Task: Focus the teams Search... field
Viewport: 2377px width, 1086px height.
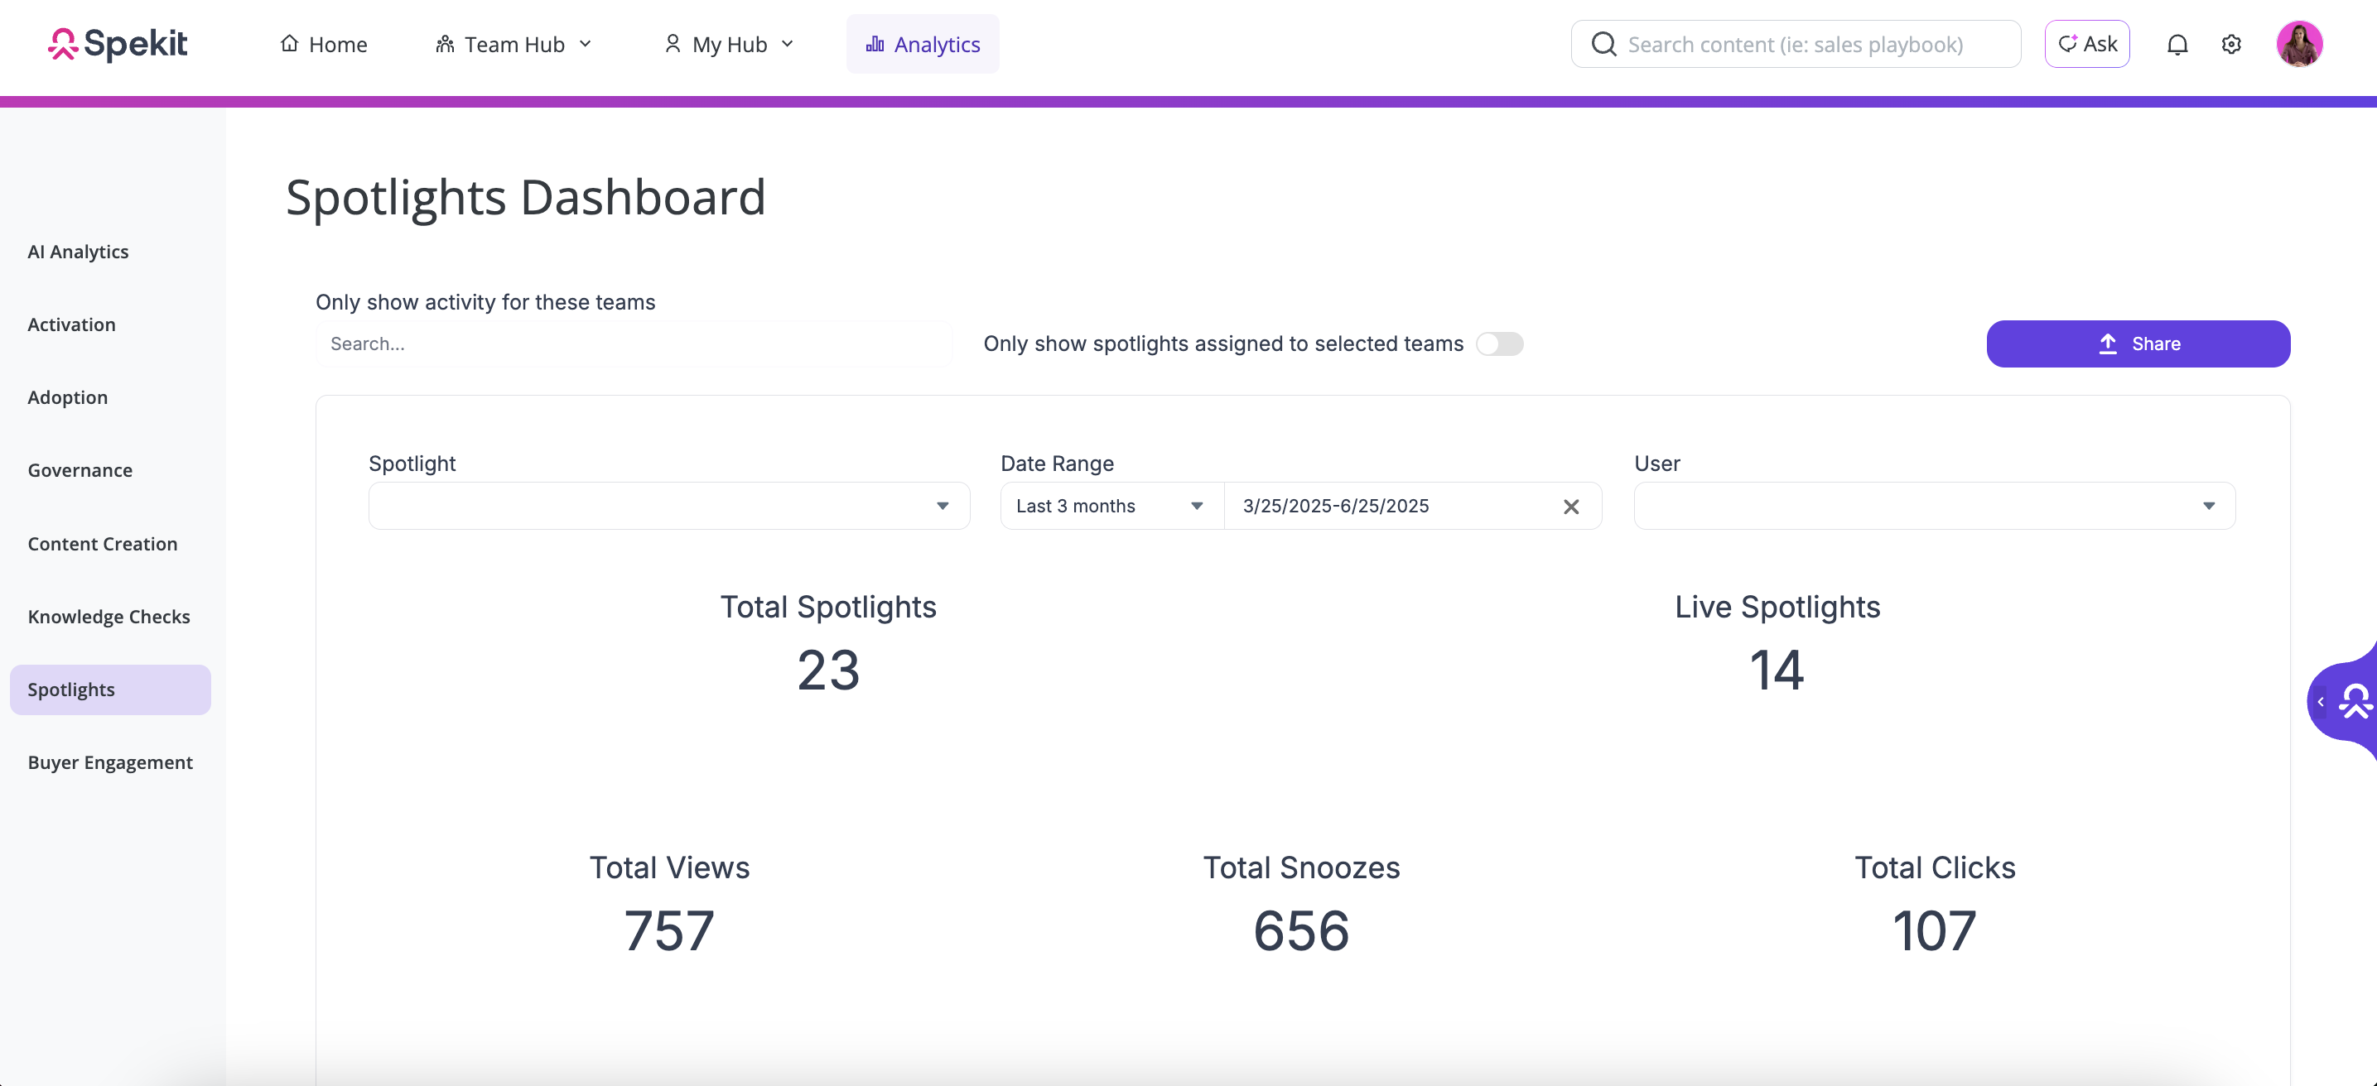Action: point(634,344)
